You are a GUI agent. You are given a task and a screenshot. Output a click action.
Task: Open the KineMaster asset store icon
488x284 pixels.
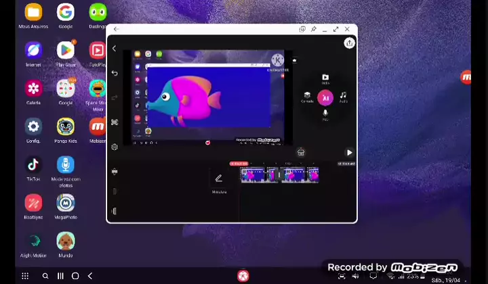point(301,152)
